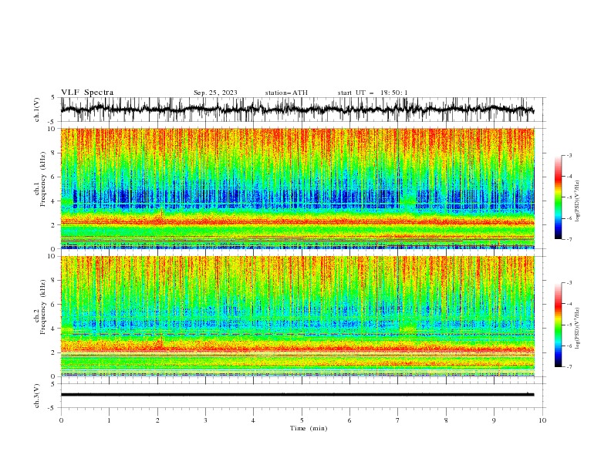
Task: Click time axis tick label '5'
Action: 302,420
